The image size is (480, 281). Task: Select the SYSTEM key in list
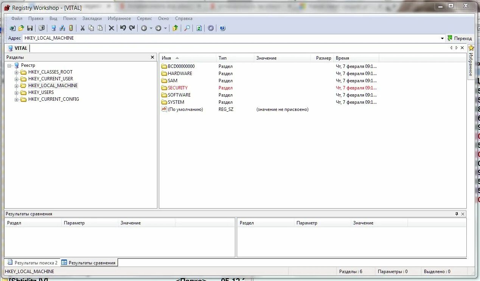pos(173,102)
